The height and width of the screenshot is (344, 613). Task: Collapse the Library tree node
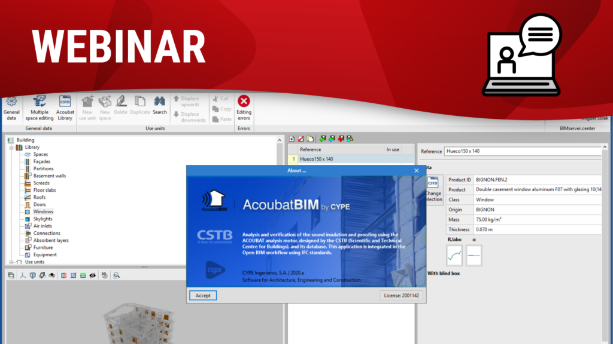click(11, 147)
